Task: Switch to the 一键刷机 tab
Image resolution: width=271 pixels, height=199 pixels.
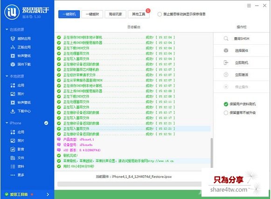Action: point(69,14)
